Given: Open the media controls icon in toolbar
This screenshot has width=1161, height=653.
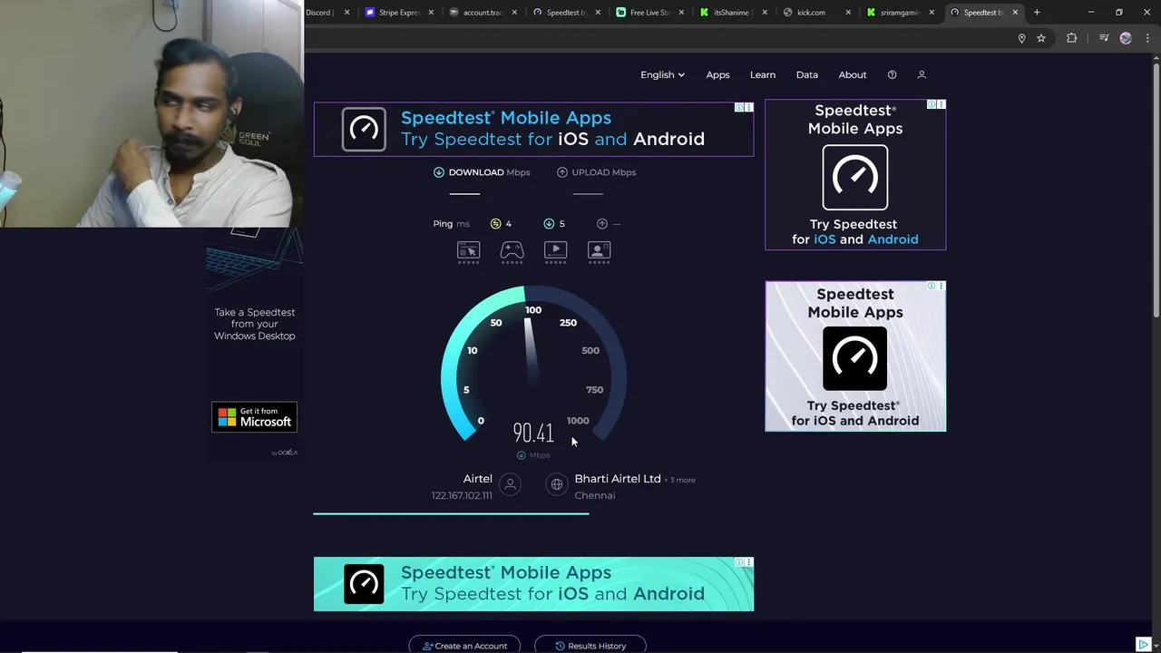Looking at the screenshot, I should [1104, 38].
